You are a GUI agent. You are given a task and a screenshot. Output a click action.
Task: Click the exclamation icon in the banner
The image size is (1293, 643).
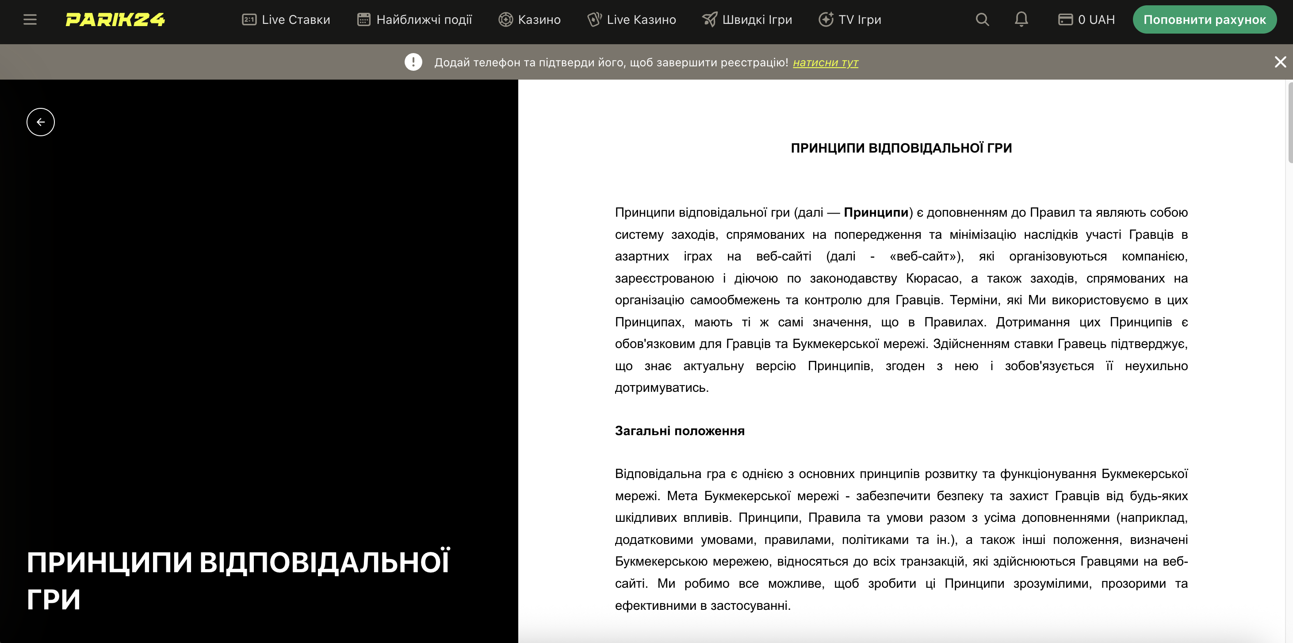(x=413, y=62)
